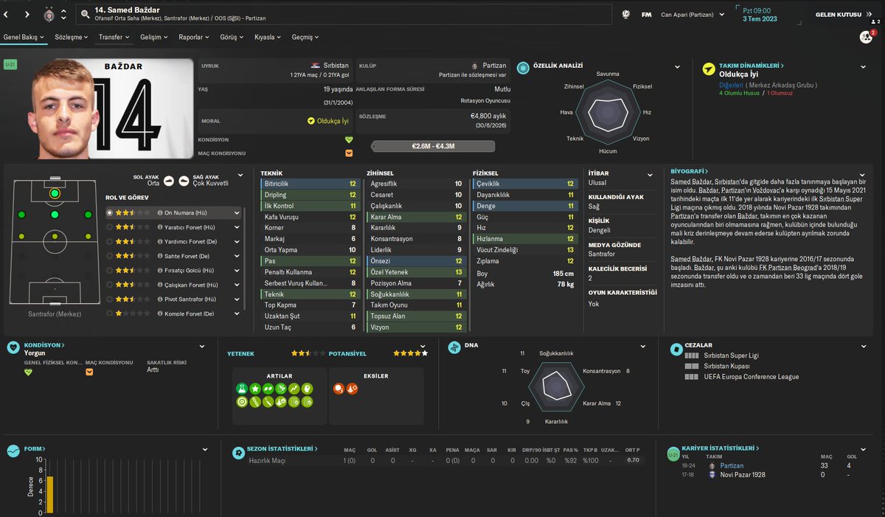Image resolution: width=885 pixels, height=517 pixels.
Task: Follow the Partizan link in career stats
Action: tap(732, 466)
